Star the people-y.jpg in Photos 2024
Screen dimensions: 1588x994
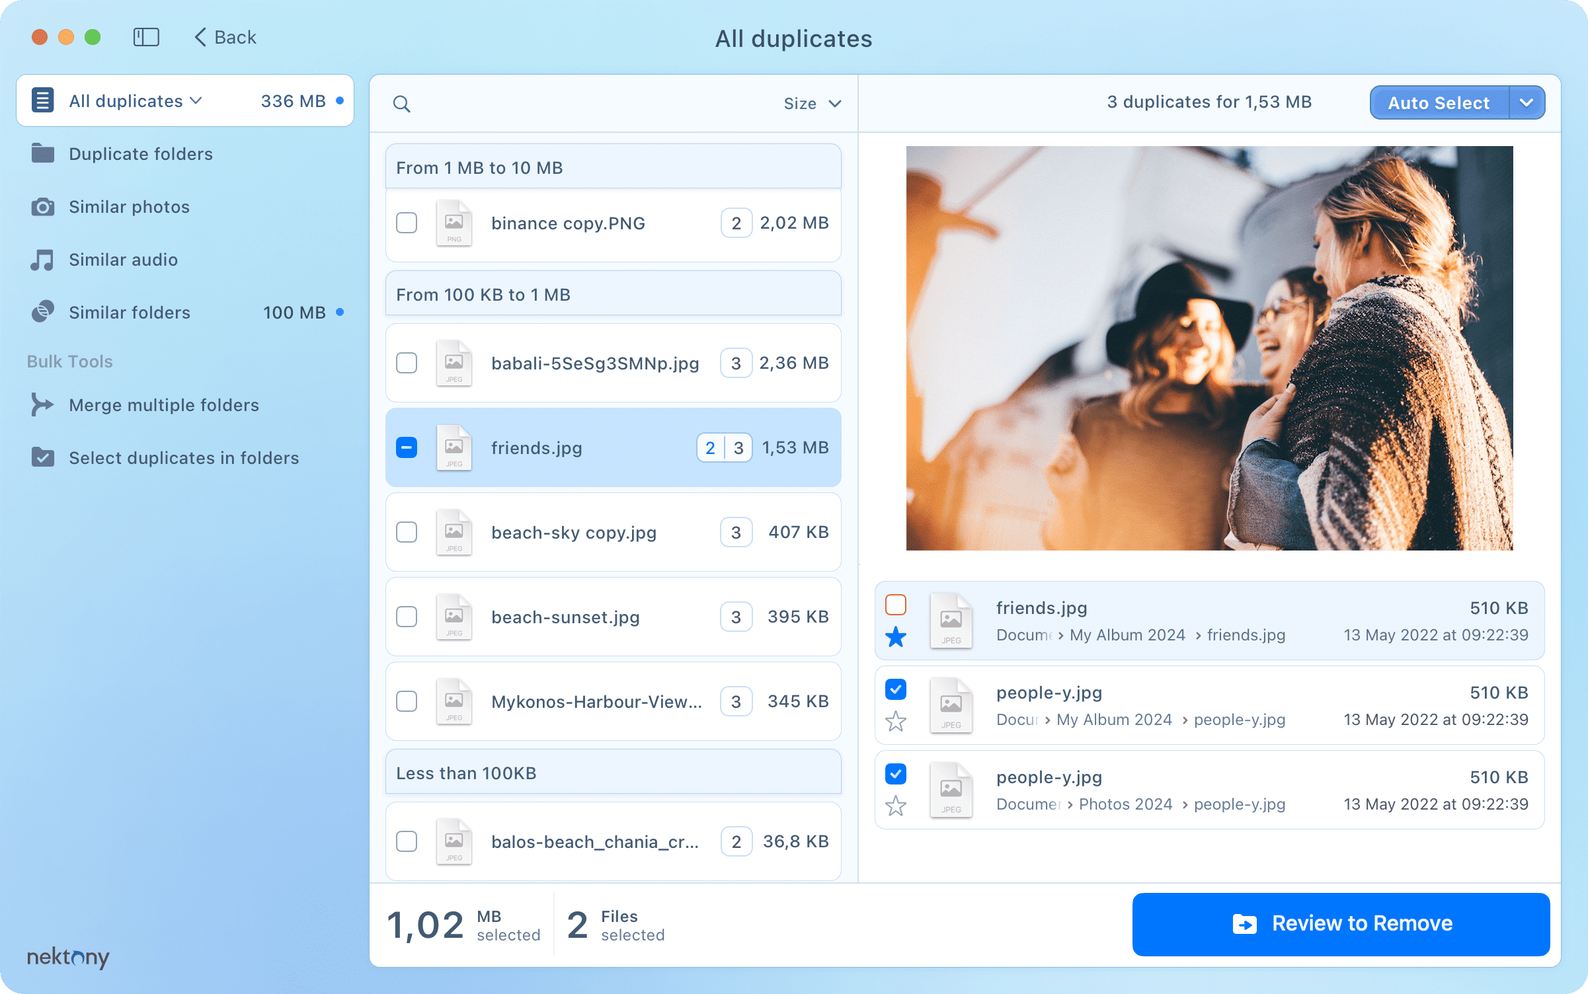pos(895,806)
